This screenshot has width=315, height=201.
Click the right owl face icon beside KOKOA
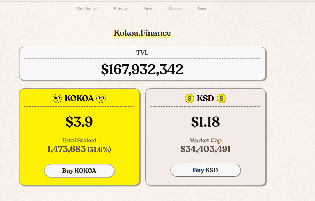(x=101, y=99)
